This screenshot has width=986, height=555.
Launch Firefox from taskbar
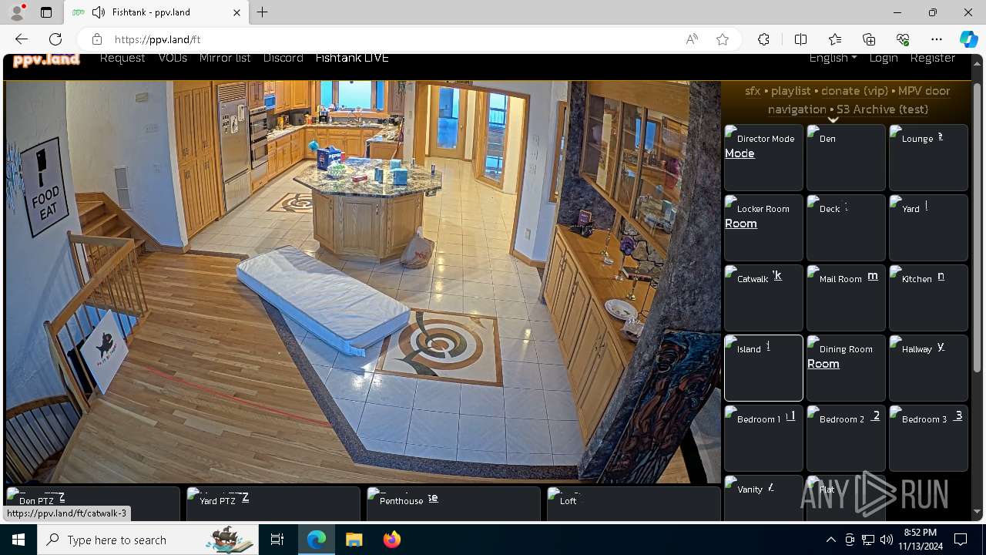tap(391, 540)
